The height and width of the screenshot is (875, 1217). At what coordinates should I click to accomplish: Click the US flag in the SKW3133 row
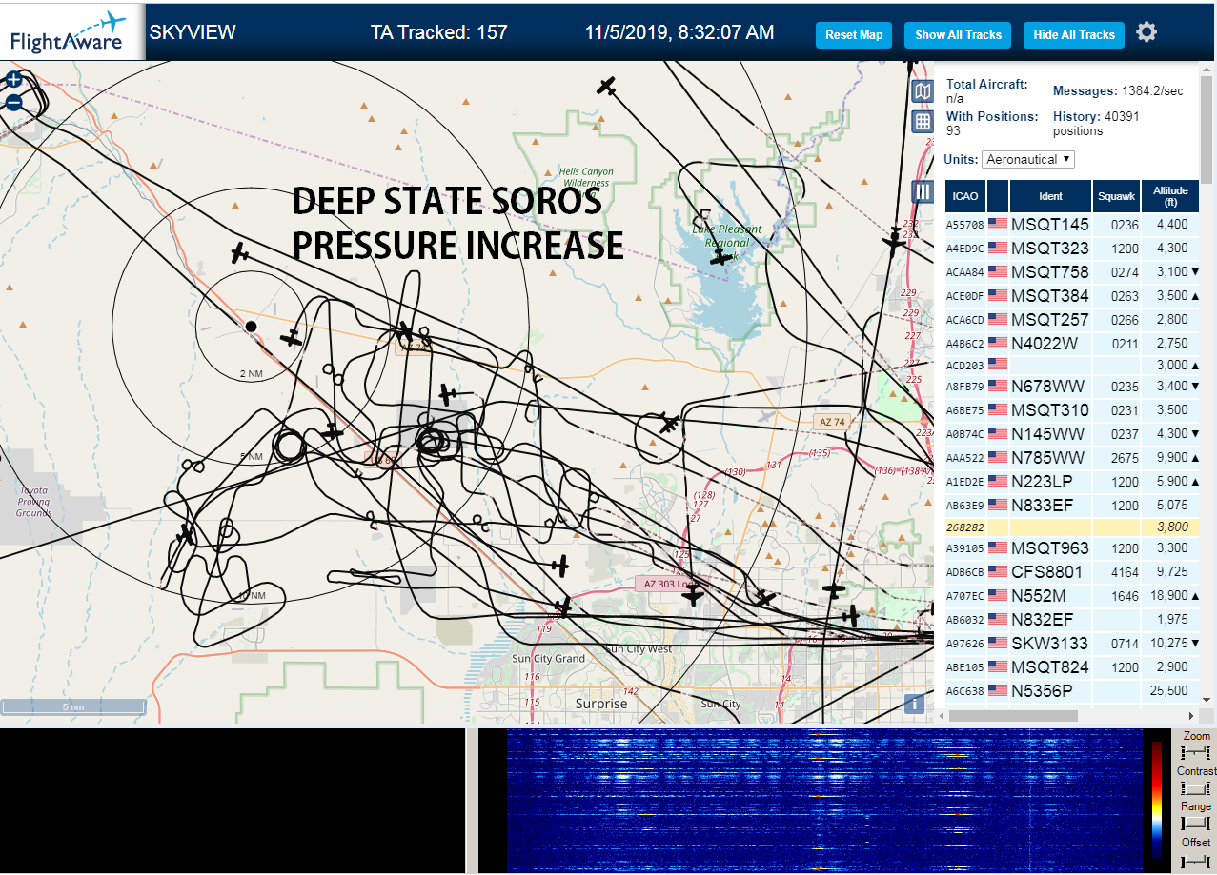tap(998, 644)
